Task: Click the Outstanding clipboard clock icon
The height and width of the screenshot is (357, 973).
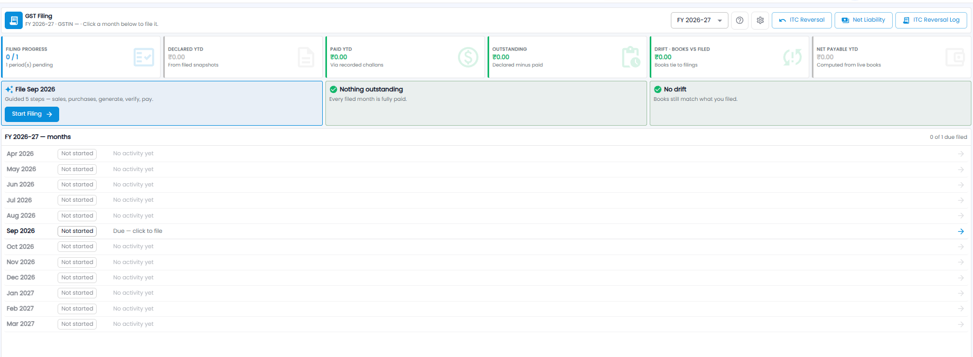Action: pyautogui.click(x=631, y=57)
